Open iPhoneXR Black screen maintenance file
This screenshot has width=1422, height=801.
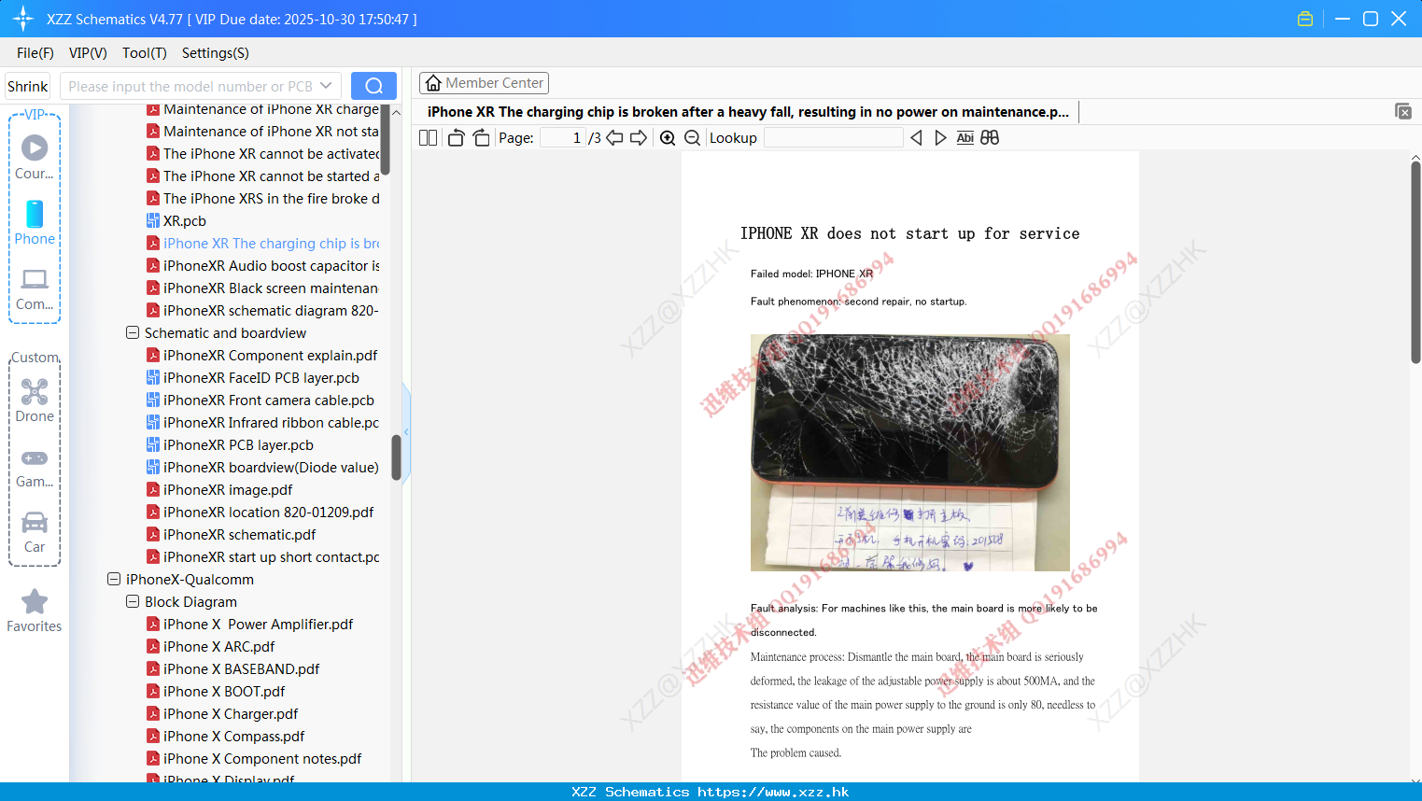[262, 288]
